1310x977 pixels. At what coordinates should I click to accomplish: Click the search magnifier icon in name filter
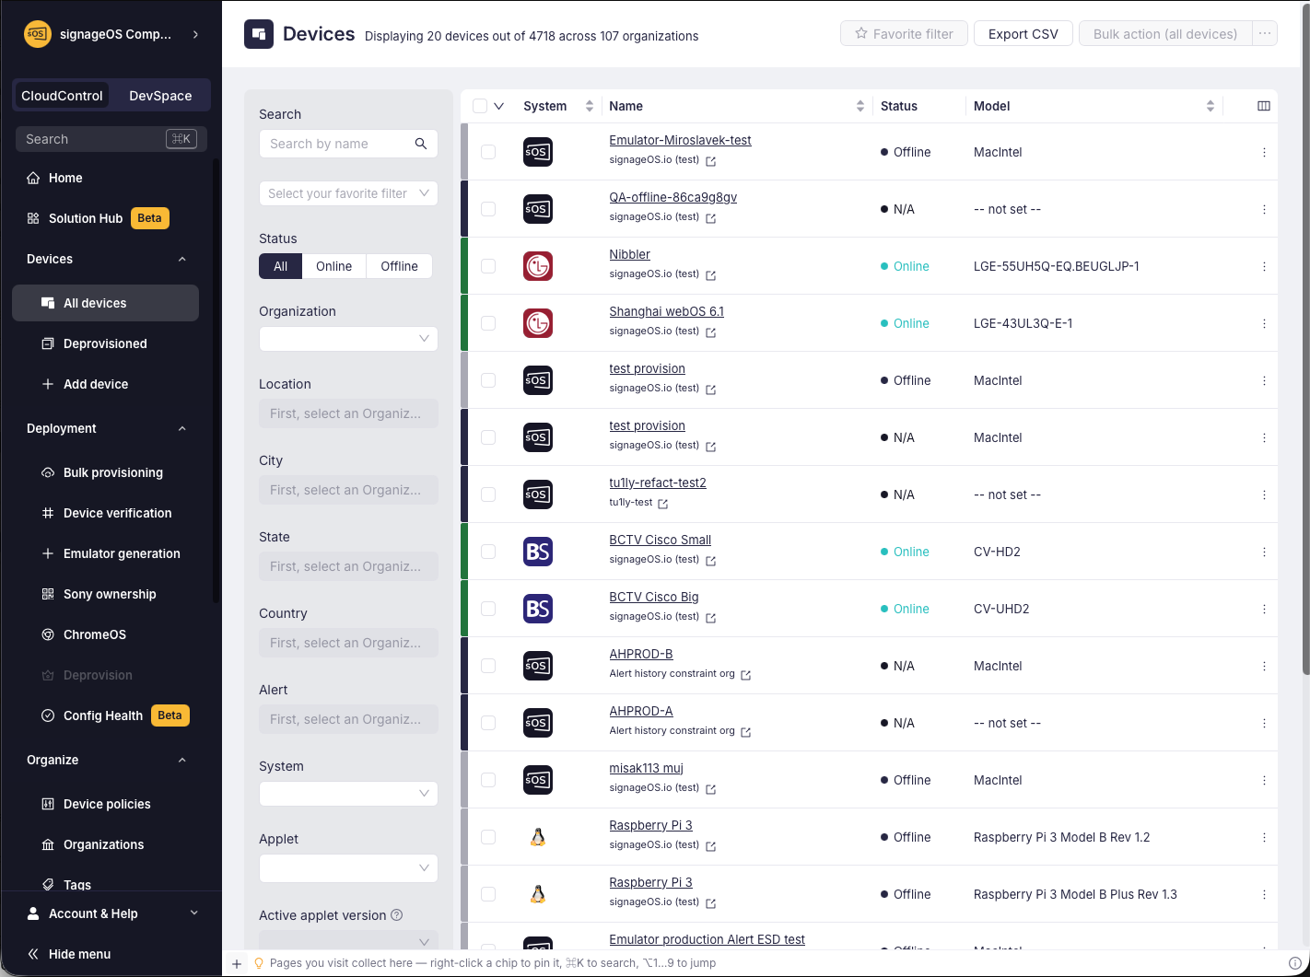pyautogui.click(x=421, y=144)
